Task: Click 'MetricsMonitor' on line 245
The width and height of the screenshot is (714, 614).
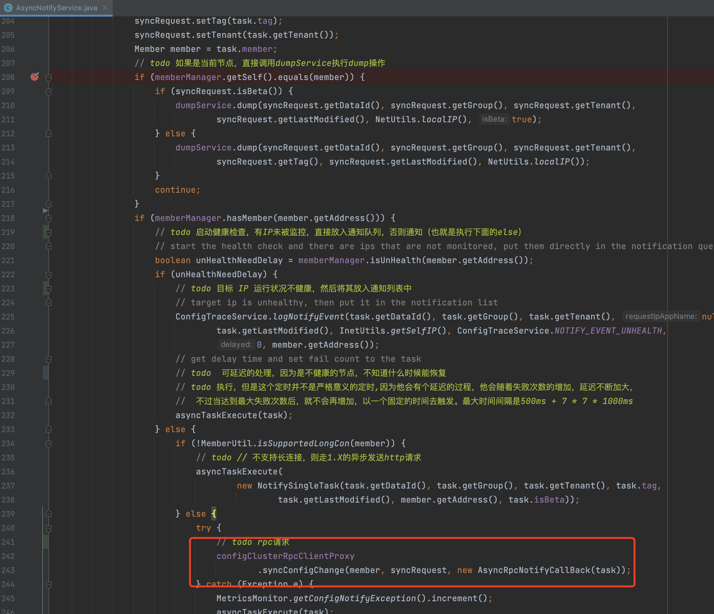Action: tap(252, 598)
